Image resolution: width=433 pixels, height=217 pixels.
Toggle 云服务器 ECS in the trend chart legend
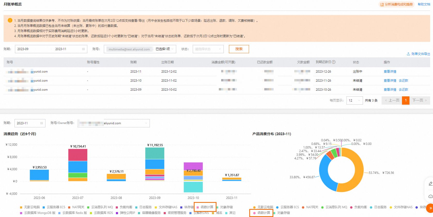point(54,207)
